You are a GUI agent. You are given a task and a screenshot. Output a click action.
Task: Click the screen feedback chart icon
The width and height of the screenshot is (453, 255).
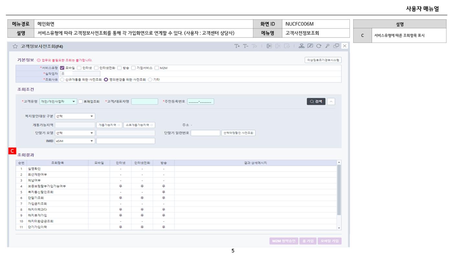(x=310, y=46)
